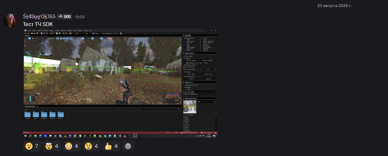388x156 pixels.
Task: Open the rawdata folder in Content Browser
Action: click(27, 115)
